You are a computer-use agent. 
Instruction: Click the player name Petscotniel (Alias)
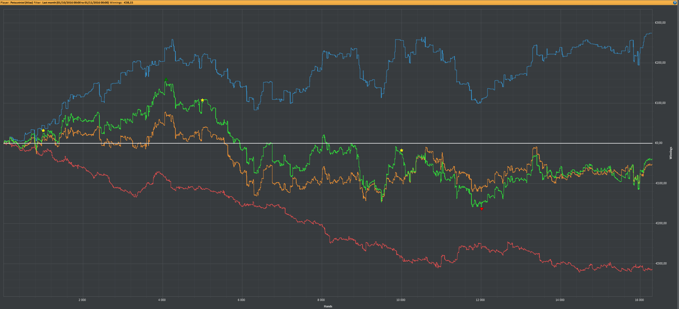pyautogui.click(x=21, y=2)
